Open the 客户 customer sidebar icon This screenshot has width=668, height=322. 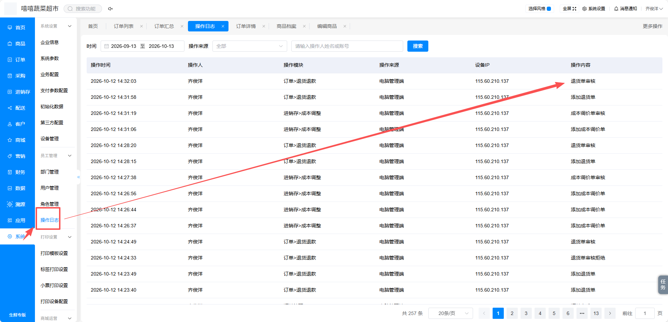[10, 124]
